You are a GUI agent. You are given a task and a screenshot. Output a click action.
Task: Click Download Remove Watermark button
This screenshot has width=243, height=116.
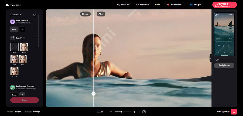[224, 5]
